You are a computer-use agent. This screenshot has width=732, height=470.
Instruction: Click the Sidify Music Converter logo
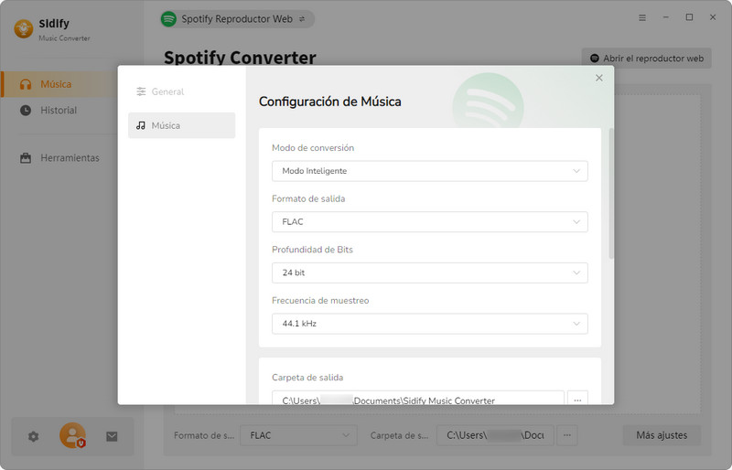pyautogui.click(x=24, y=29)
